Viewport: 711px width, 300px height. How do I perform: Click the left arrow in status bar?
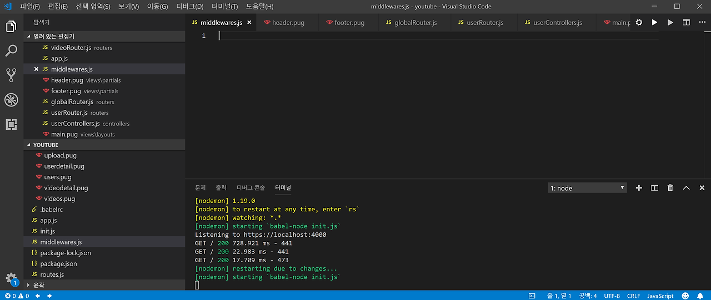[x=38, y=296]
